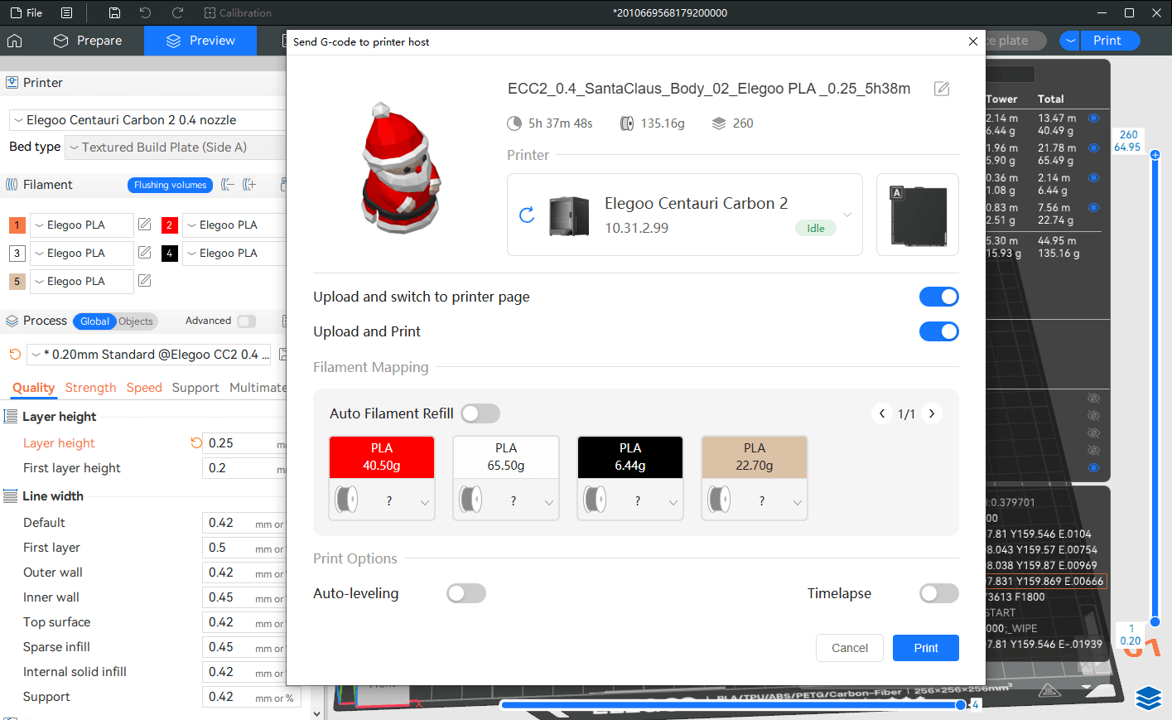Viewport: 1172px width, 720px height.
Task: Select the black PLA 6.44g color swatch
Action: pyautogui.click(x=629, y=457)
